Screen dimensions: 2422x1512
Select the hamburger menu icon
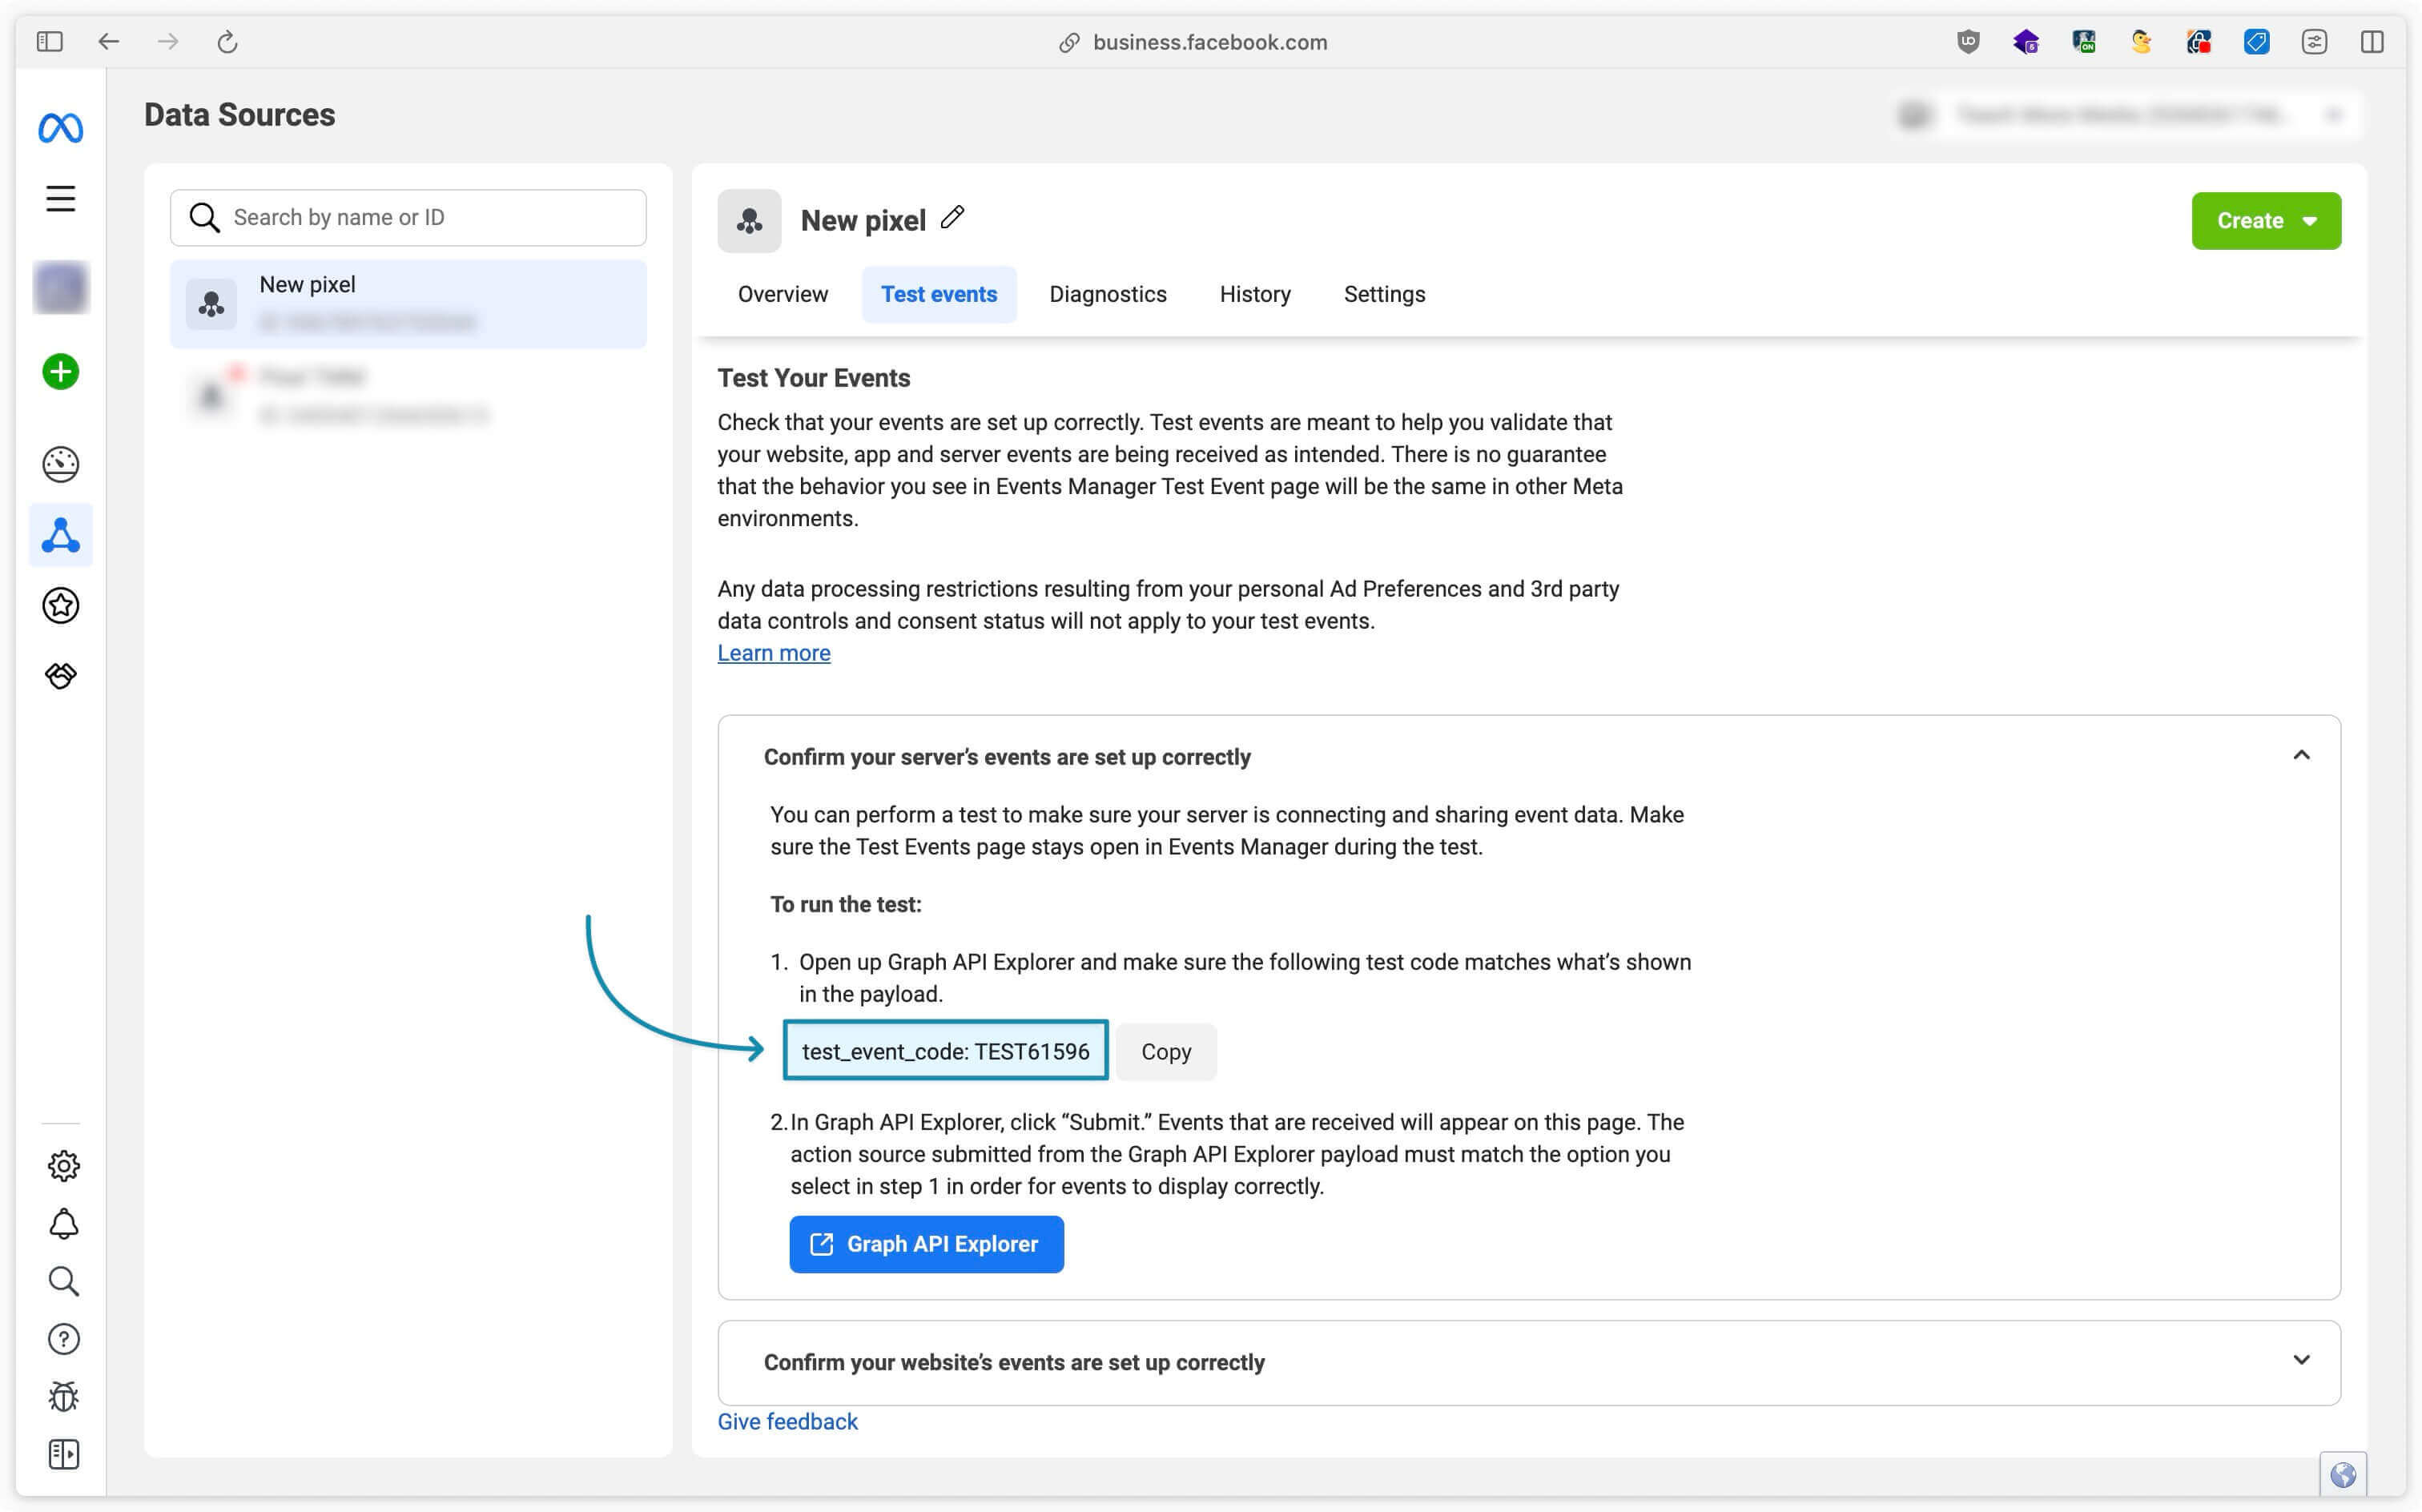tap(59, 197)
